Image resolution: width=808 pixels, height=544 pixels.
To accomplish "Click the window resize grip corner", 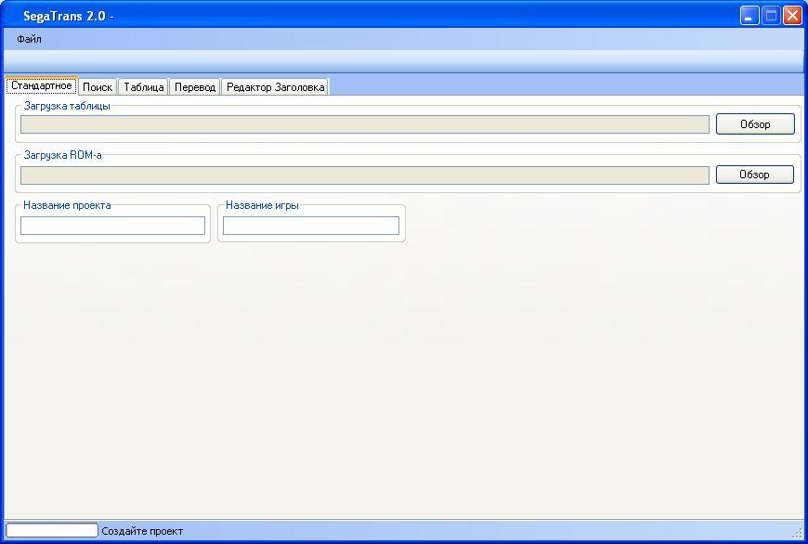I will [x=798, y=534].
